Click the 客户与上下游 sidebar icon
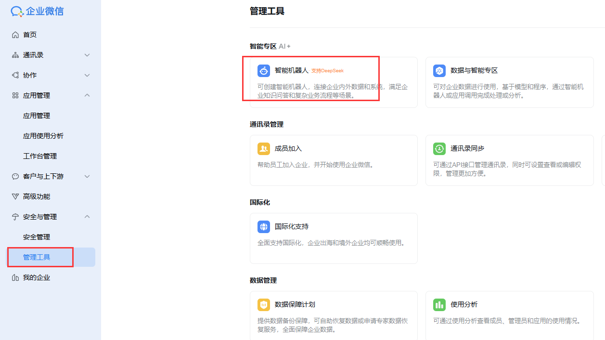Screen dimensions: 605x340 pyautogui.click(x=16, y=176)
